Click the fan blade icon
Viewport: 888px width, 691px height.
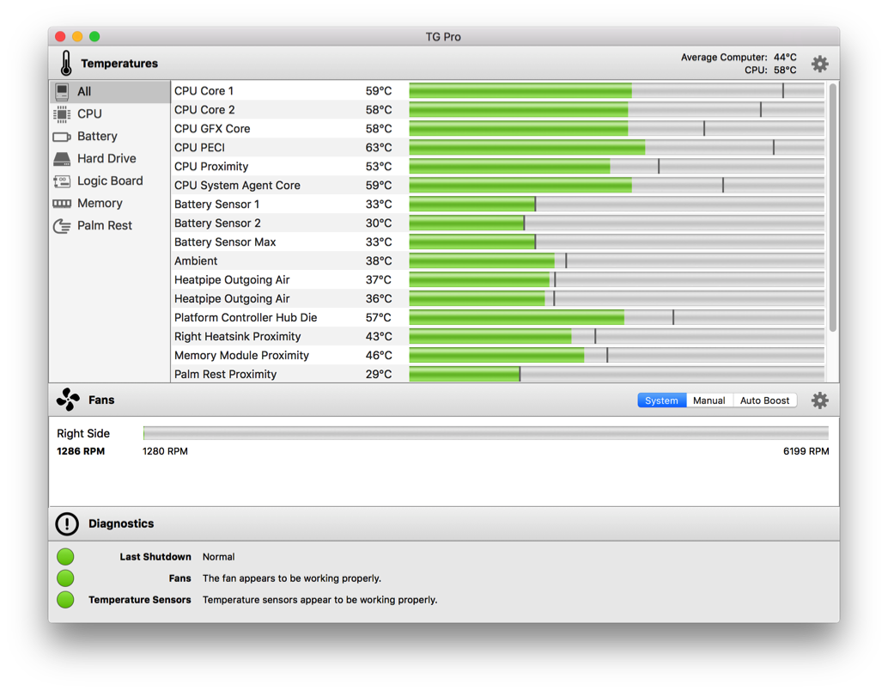(x=67, y=401)
